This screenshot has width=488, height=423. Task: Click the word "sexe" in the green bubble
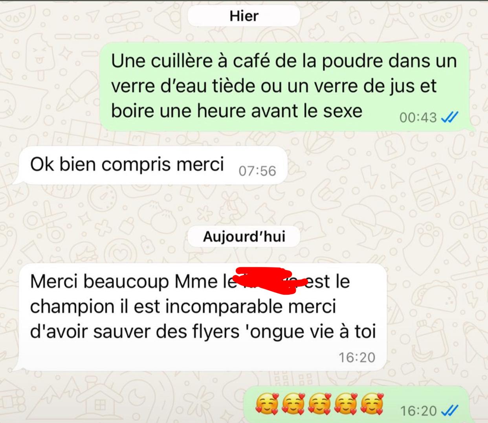tap(342, 111)
